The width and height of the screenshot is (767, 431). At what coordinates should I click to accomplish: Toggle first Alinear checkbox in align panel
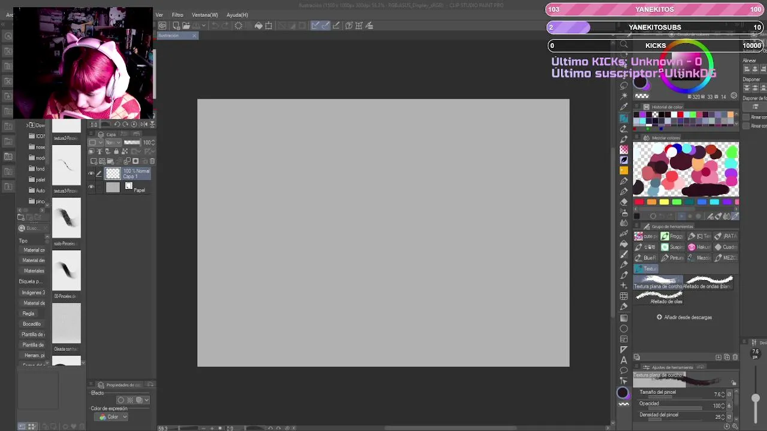[x=746, y=117]
